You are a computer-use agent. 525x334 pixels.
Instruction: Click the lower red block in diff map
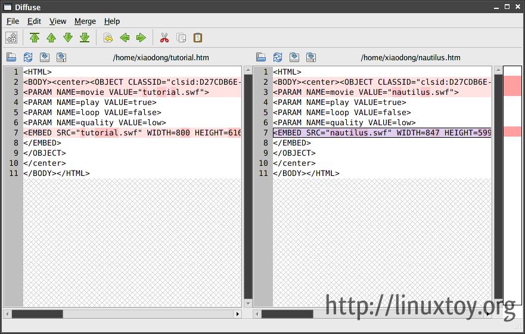(512, 131)
